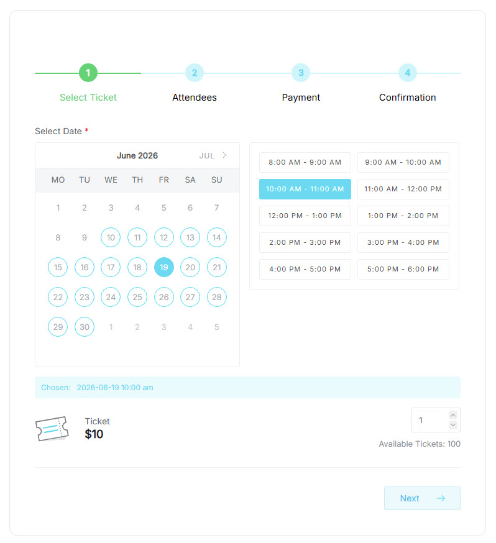Pick June 14 on the calendar
This screenshot has width=496, height=543.
pos(217,237)
